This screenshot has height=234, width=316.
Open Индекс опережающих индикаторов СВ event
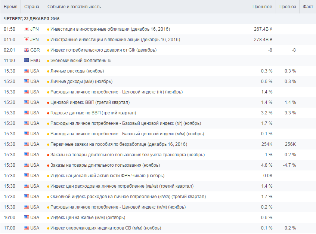tap(105, 228)
